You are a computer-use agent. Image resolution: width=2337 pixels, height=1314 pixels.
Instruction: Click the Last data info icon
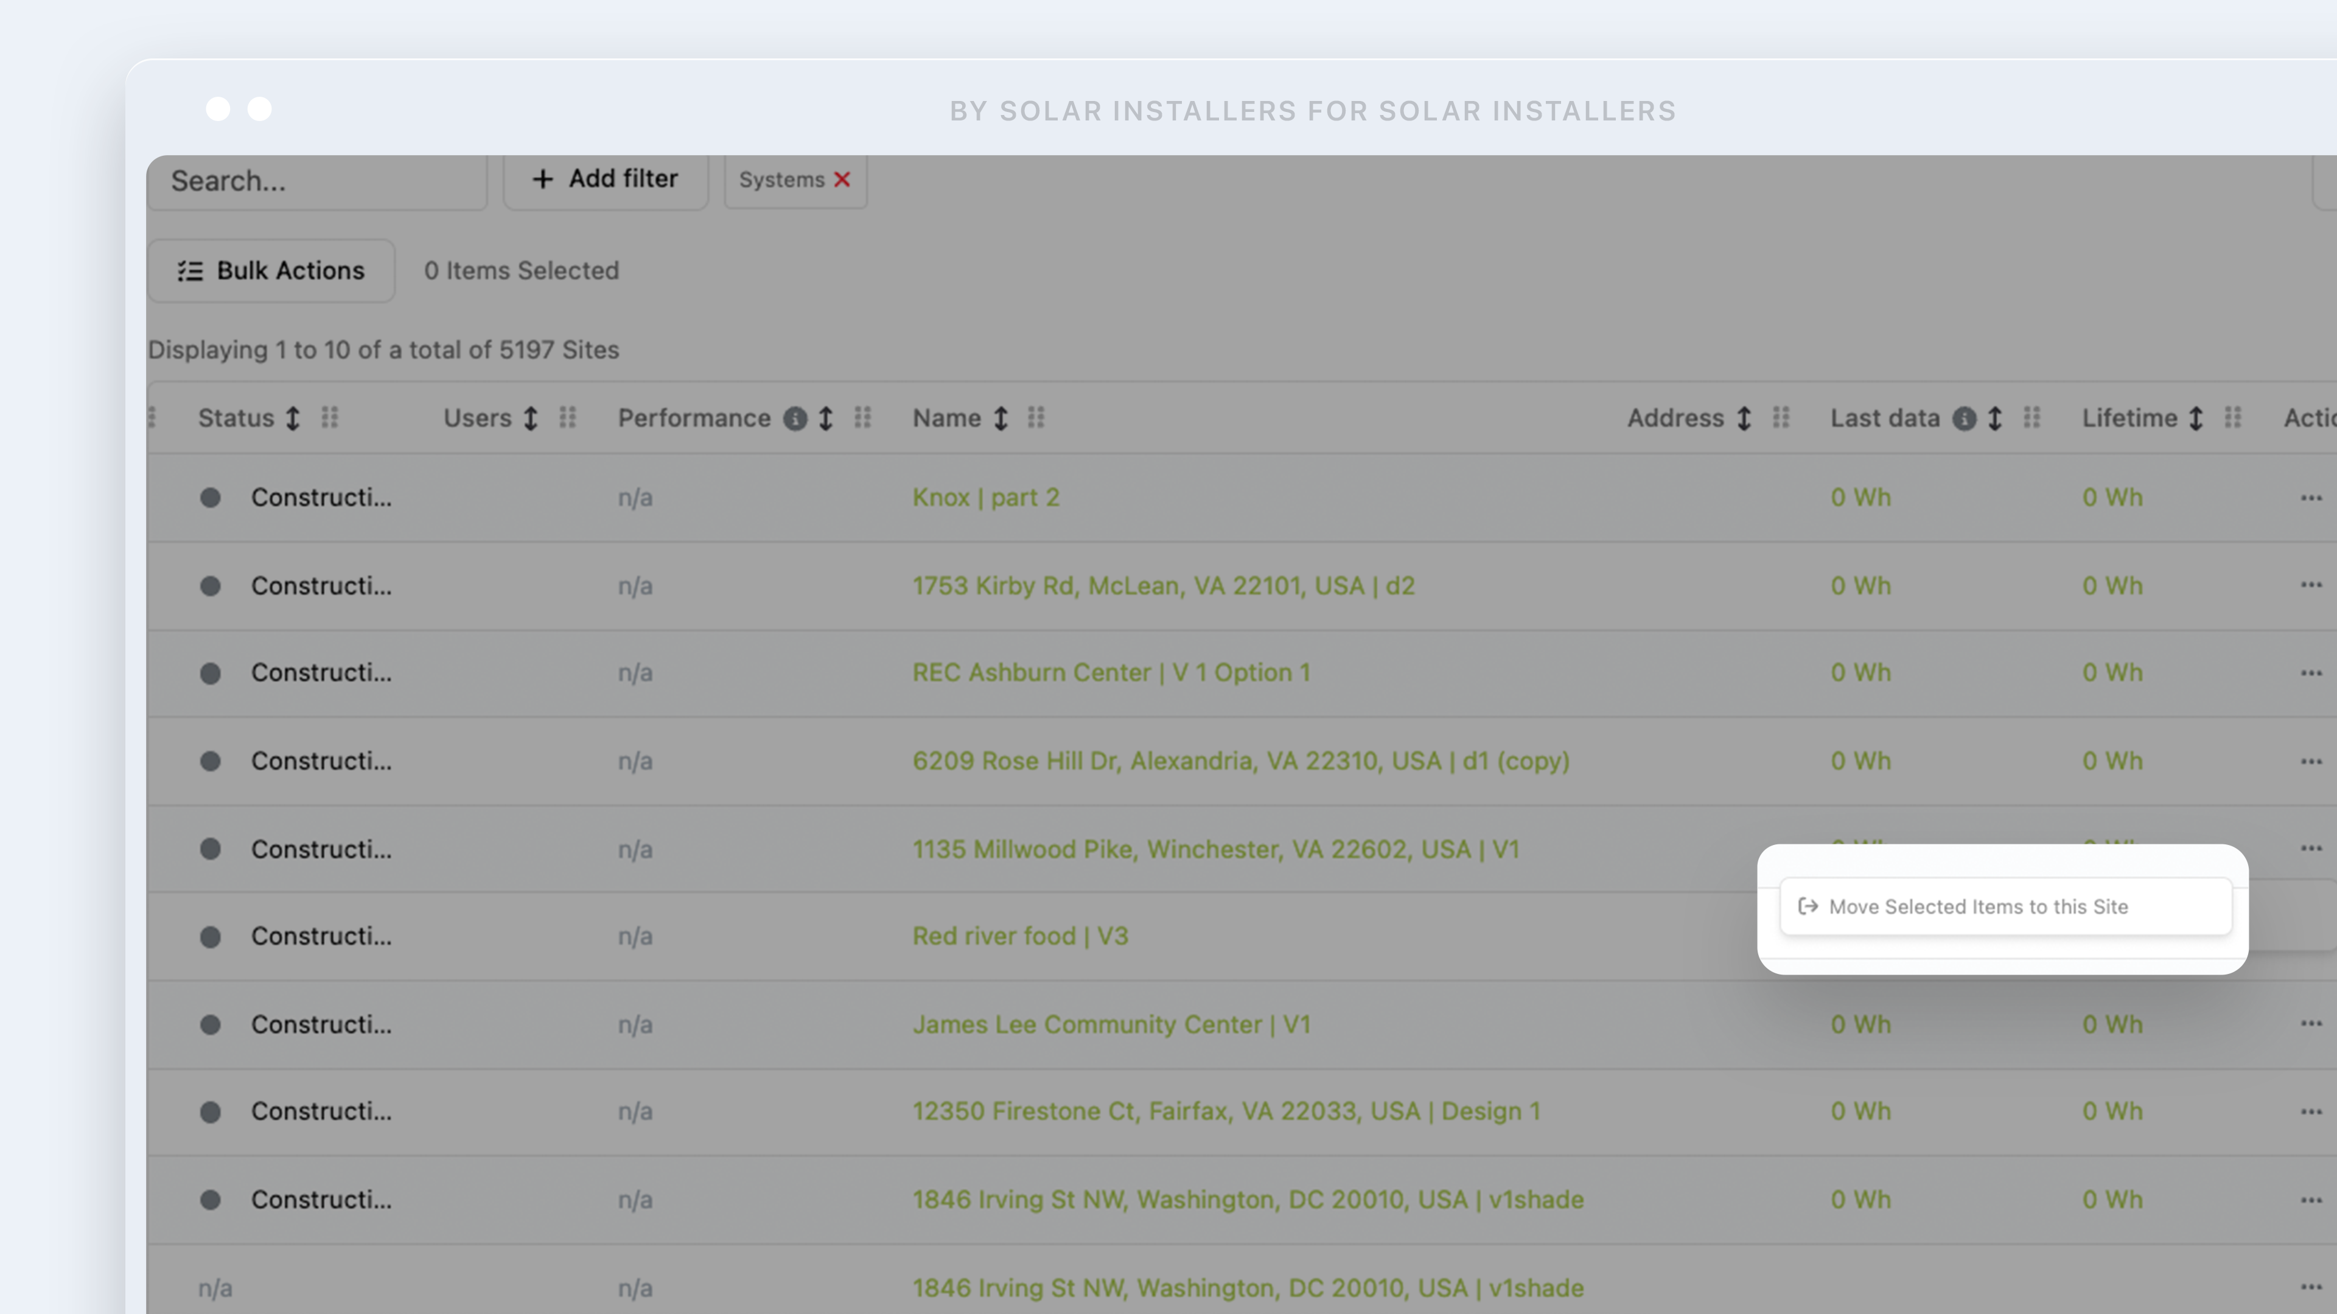coord(1964,418)
